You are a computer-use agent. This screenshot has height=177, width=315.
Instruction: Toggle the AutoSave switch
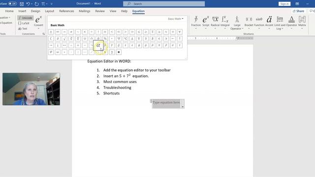click(x=12, y=3)
